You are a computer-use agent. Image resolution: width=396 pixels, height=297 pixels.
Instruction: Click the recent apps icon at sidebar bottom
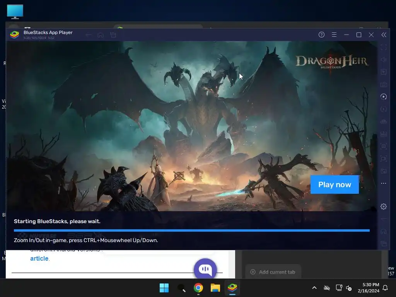point(383,244)
